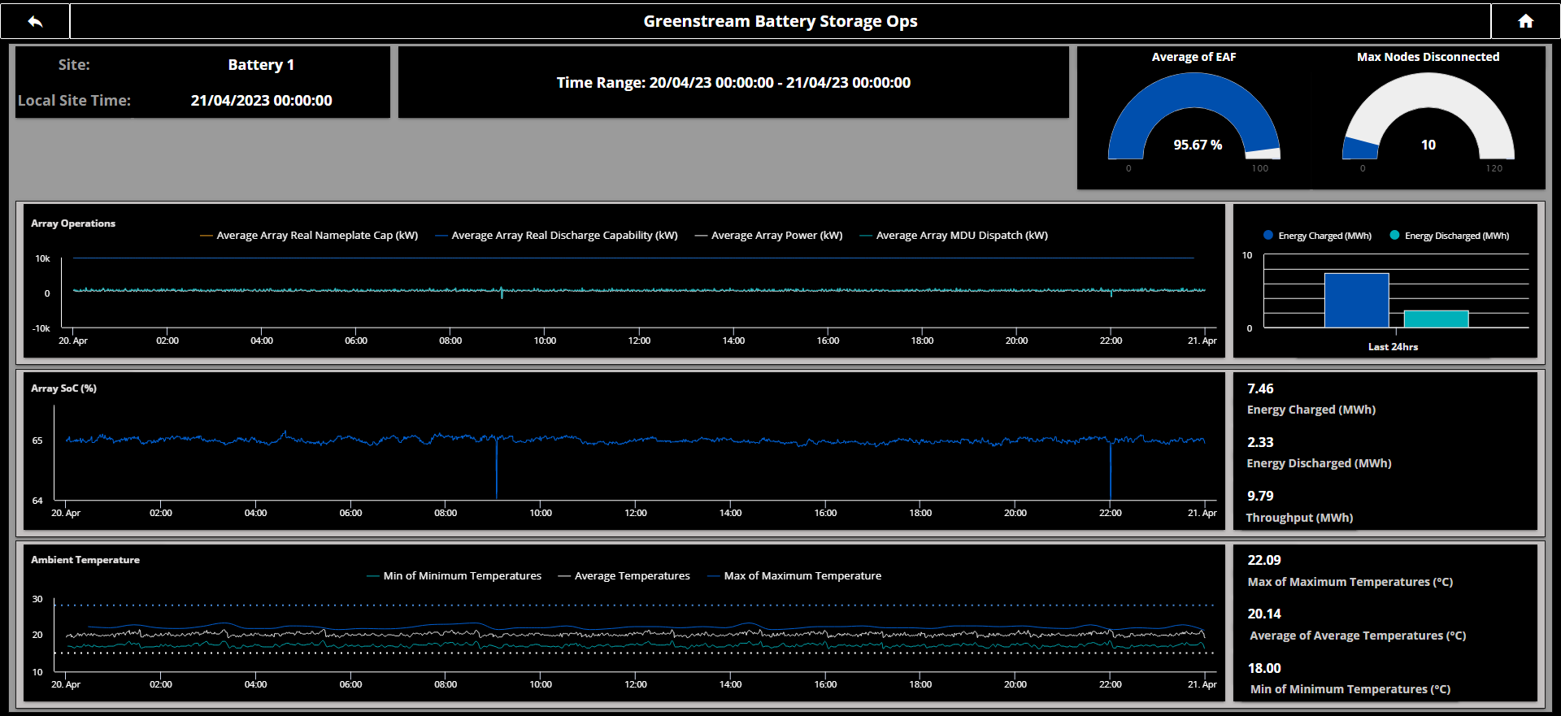The width and height of the screenshot is (1561, 716).
Task: Click the Average of EAF gauge
Action: click(1194, 115)
